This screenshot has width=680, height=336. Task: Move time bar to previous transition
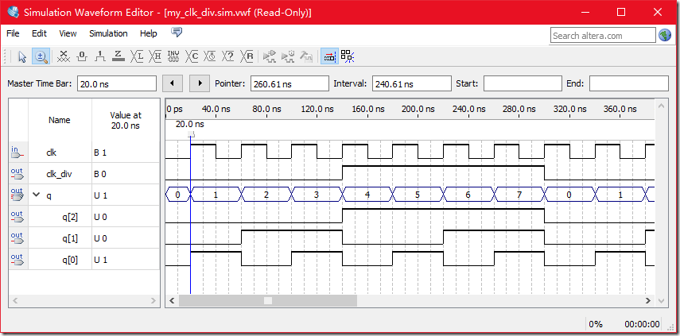click(x=173, y=83)
